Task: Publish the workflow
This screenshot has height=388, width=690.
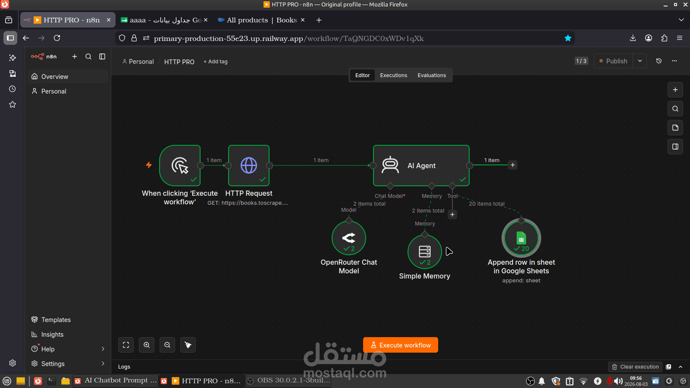Action: pyautogui.click(x=613, y=61)
